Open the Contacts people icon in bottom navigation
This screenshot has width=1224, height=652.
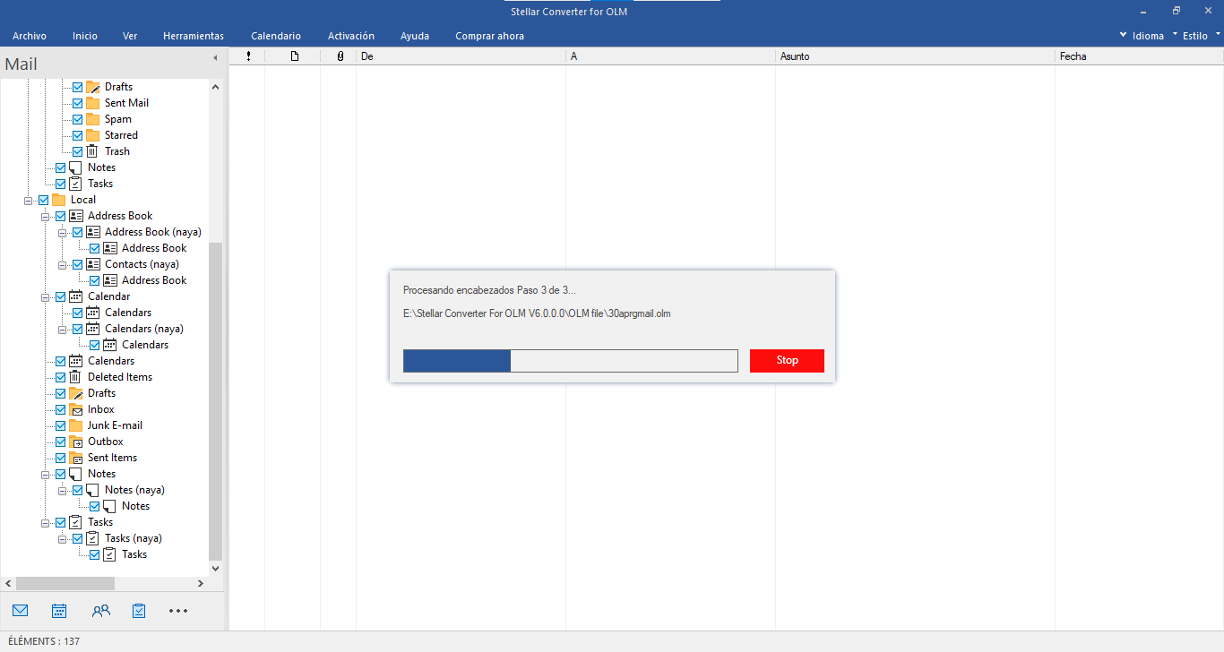[100, 611]
